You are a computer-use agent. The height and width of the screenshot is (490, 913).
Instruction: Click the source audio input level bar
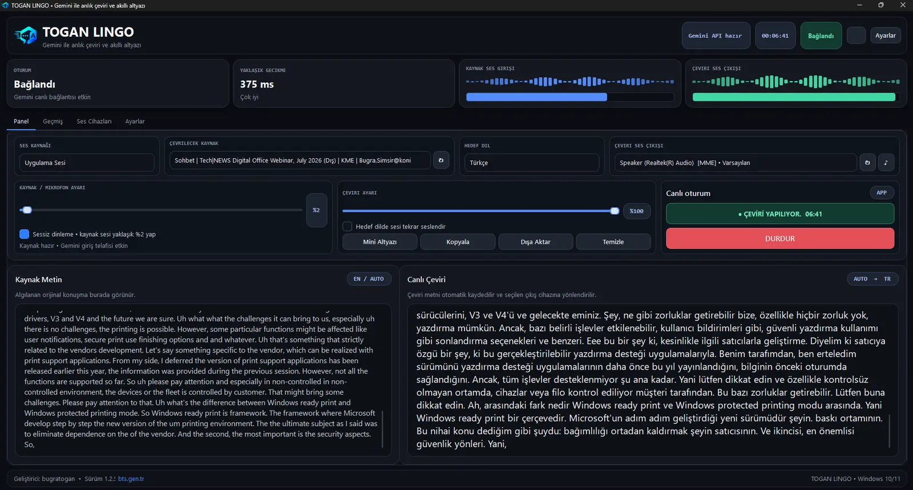pyautogui.click(x=570, y=97)
